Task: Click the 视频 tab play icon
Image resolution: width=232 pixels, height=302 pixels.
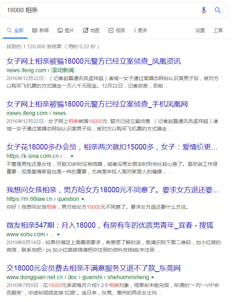Action: [x=111, y=30]
